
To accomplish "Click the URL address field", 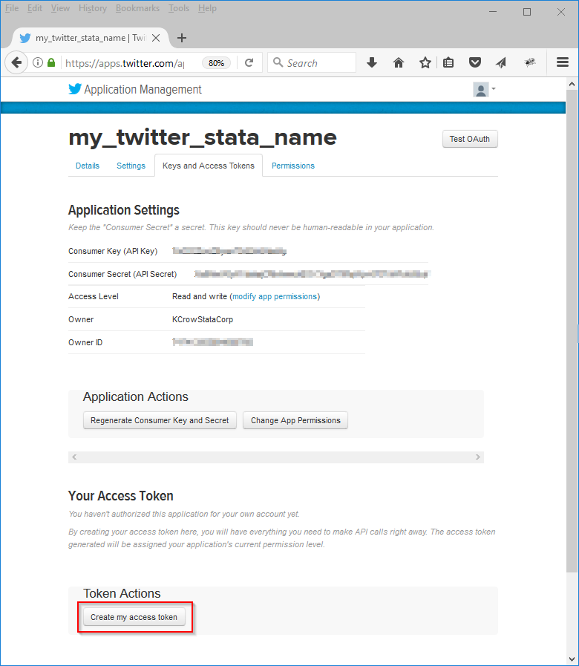I will [x=125, y=63].
